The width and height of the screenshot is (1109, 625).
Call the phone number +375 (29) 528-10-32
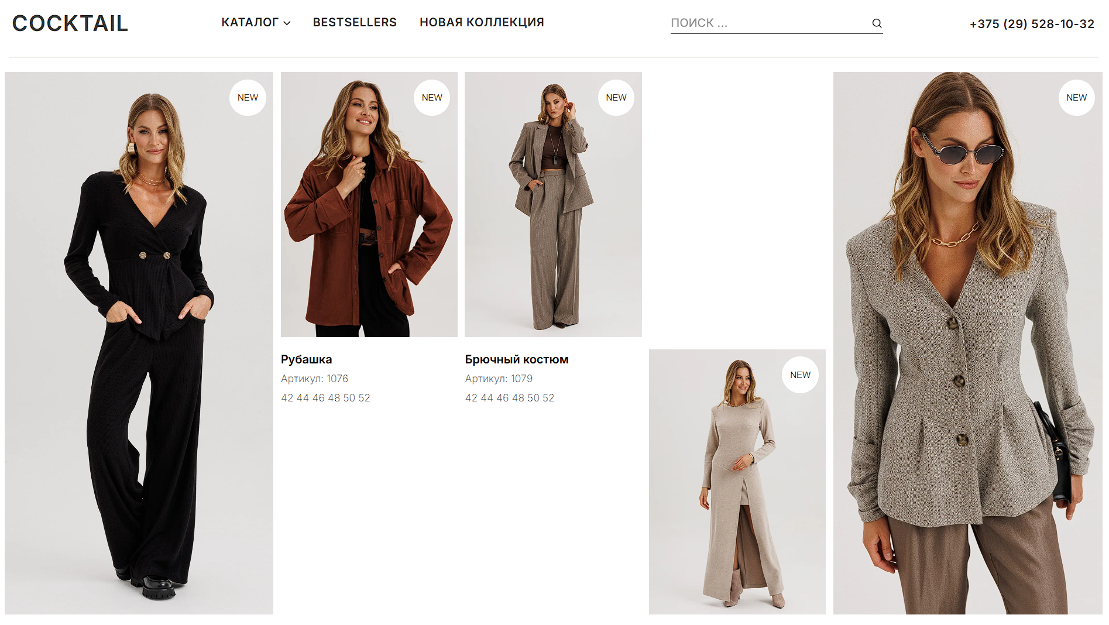1032,24
